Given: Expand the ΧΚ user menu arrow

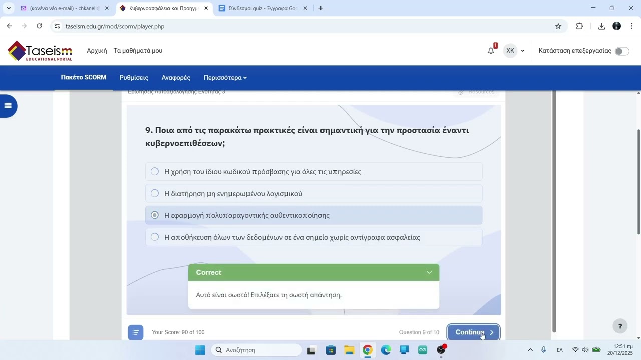Looking at the screenshot, I should pos(522,51).
